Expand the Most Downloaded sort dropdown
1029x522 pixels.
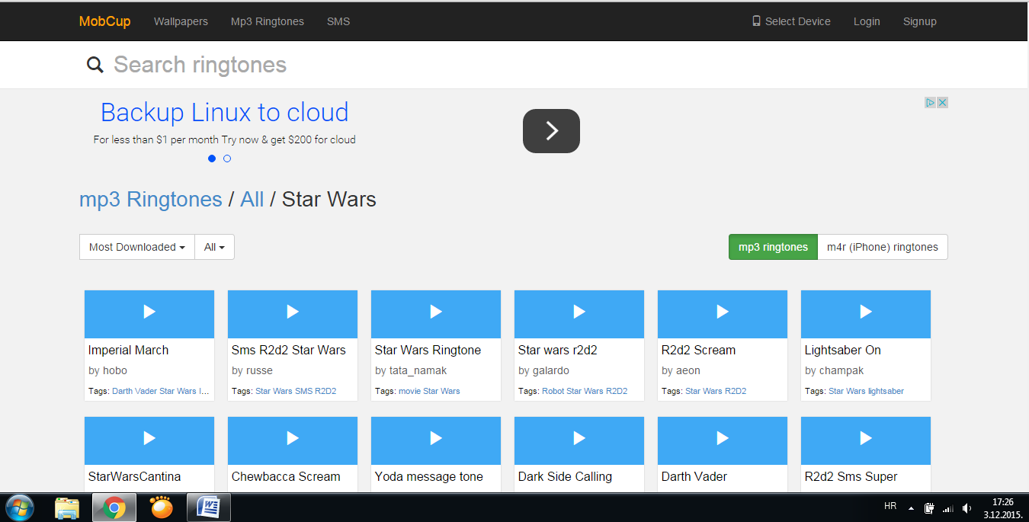[x=137, y=247]
